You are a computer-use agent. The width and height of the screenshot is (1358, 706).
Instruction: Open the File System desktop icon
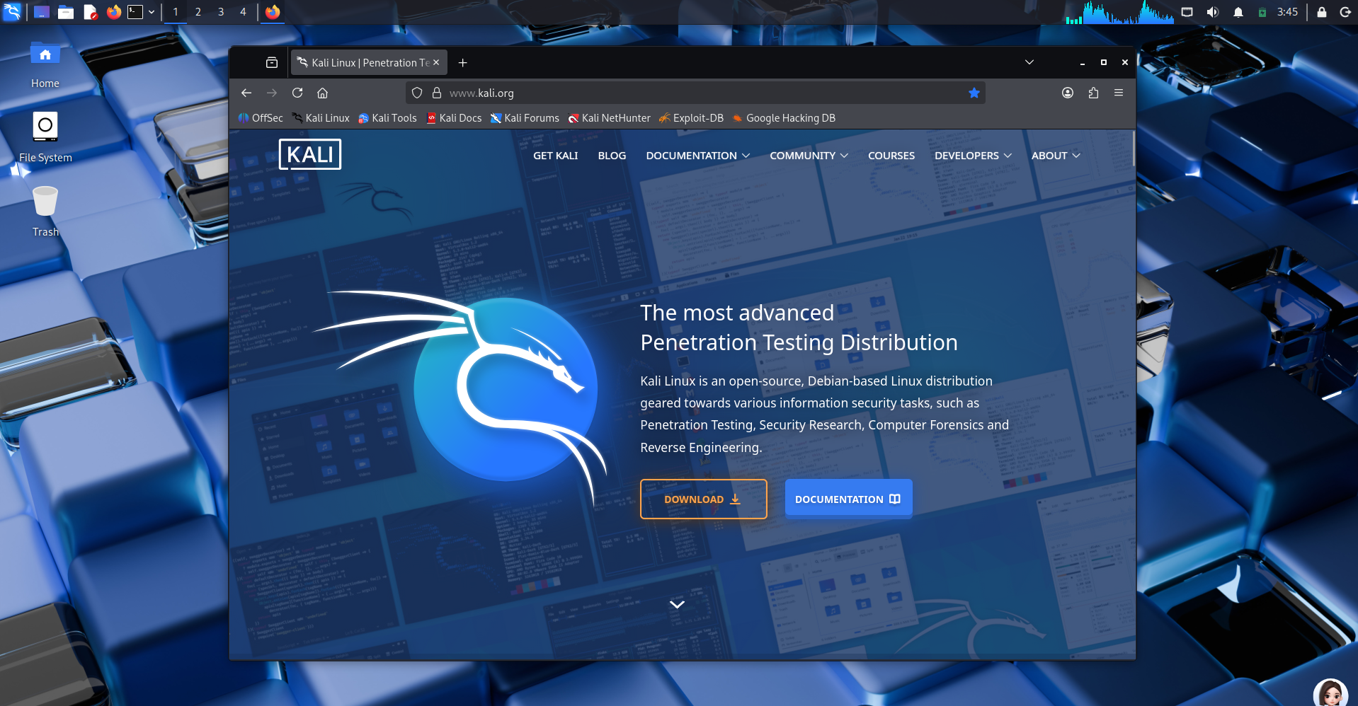[x=45, y=137]
